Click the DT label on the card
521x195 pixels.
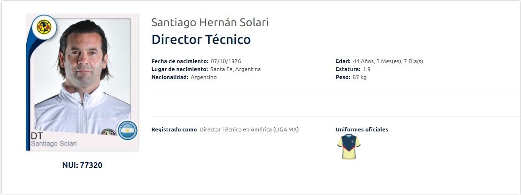[x=37, y=136]
